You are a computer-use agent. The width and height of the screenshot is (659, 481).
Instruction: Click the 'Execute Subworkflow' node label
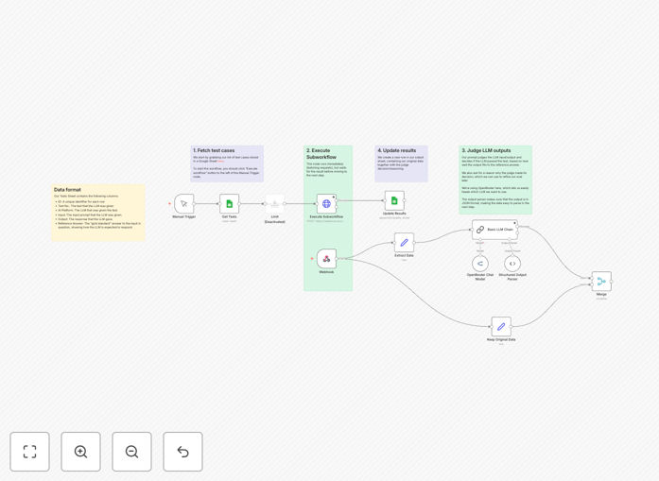(326, 216)
